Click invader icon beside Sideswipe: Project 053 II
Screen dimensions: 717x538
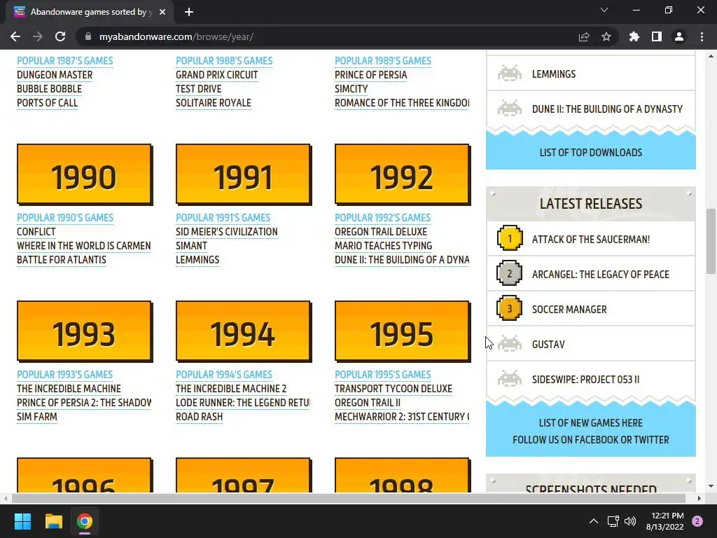pyautogui.click(x=510, y=379)
